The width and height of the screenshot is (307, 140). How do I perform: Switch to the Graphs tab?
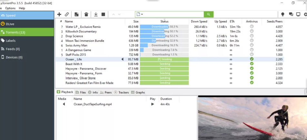tap(138, 92)
